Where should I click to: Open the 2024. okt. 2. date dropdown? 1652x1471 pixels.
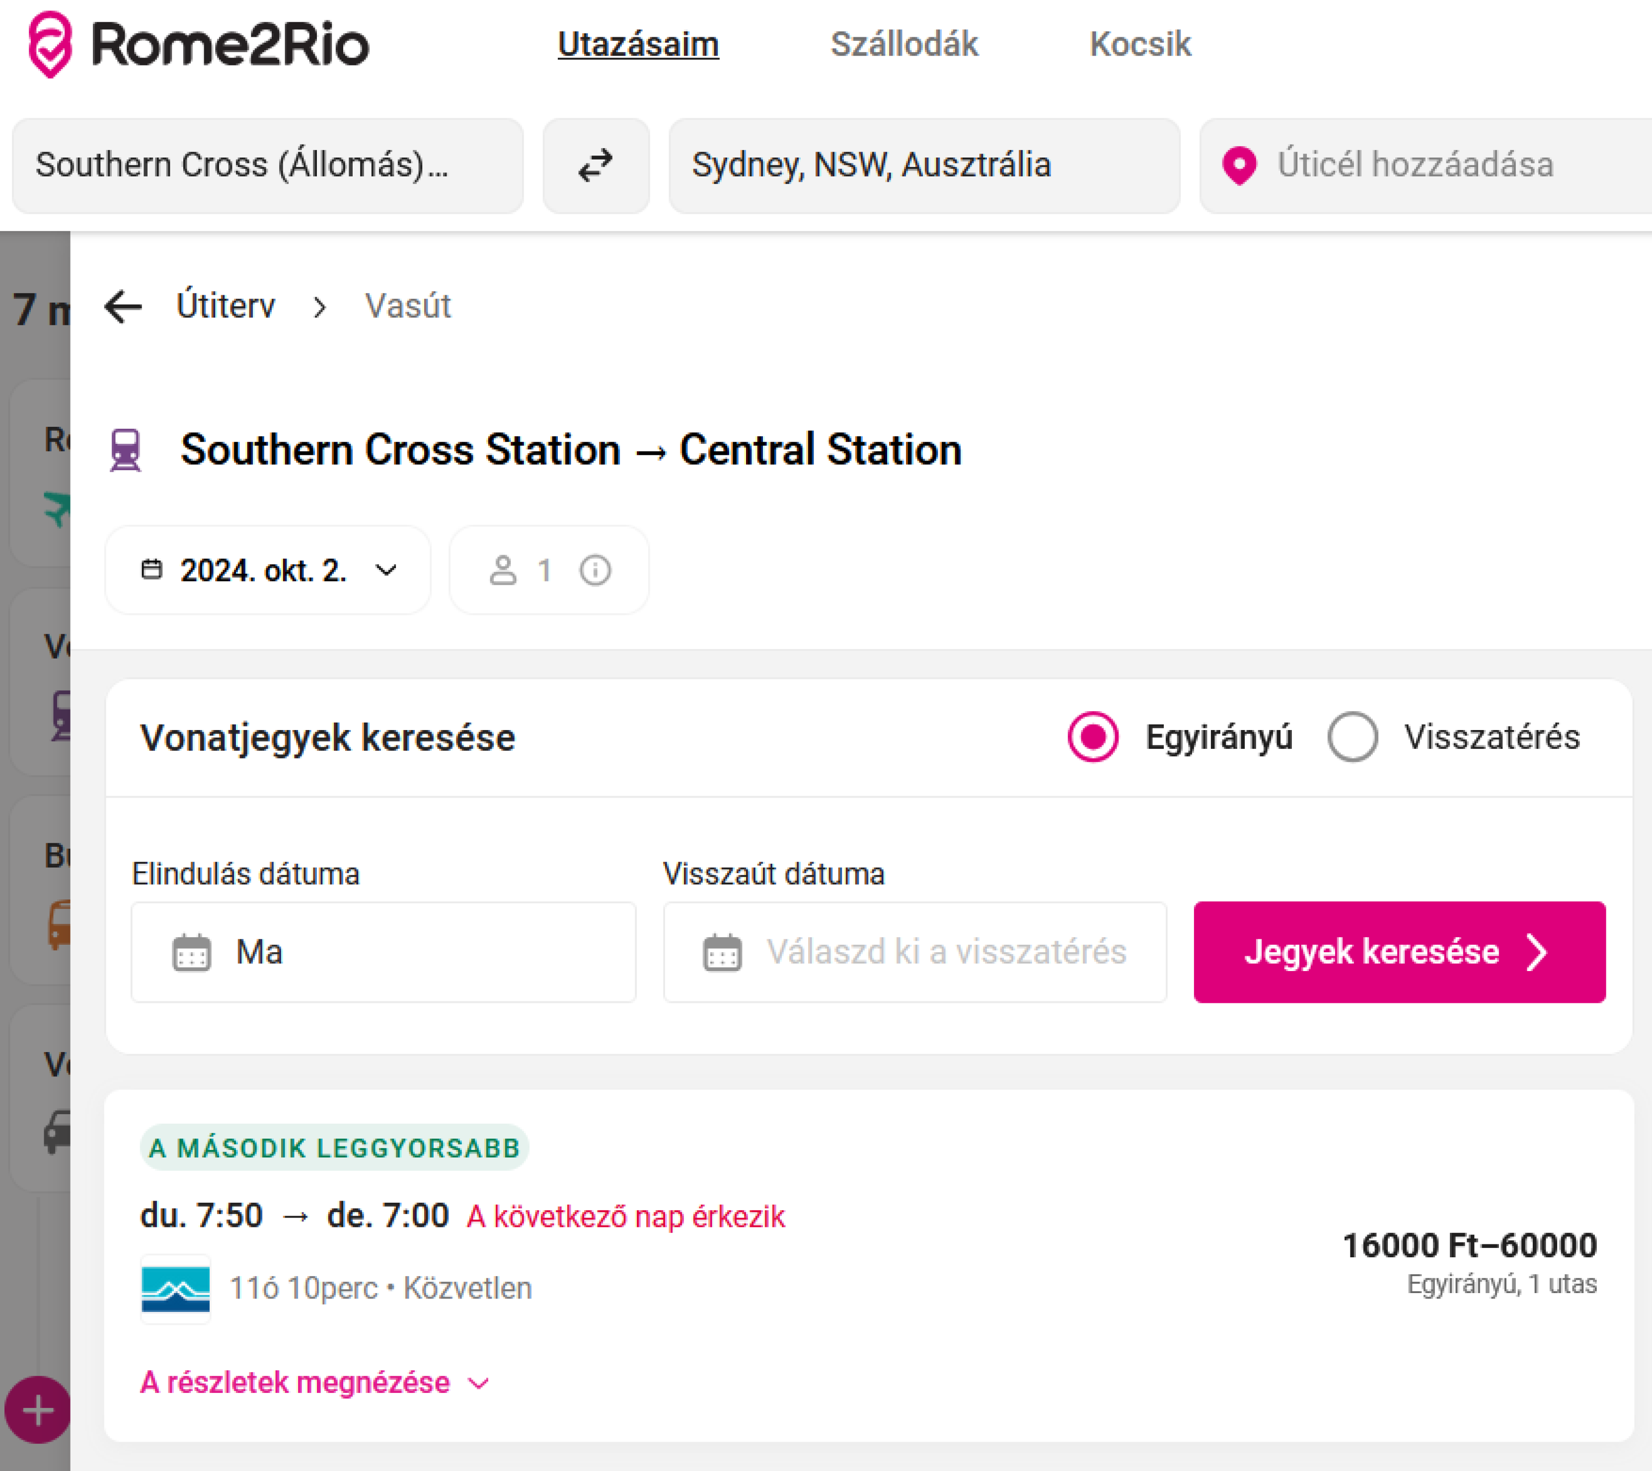pos(268,570)
